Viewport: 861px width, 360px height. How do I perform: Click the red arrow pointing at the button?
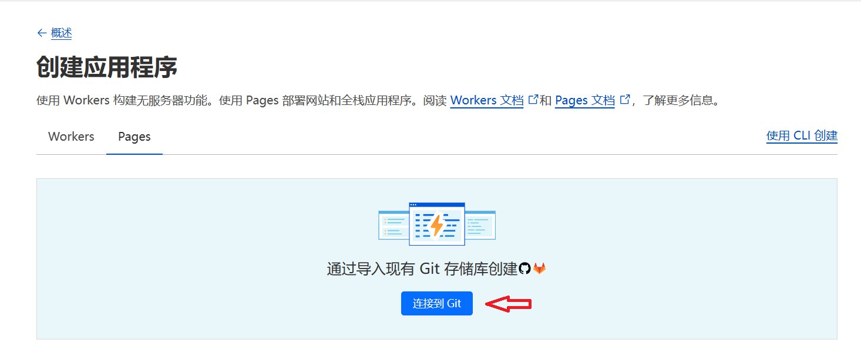(x=509, y=304)
